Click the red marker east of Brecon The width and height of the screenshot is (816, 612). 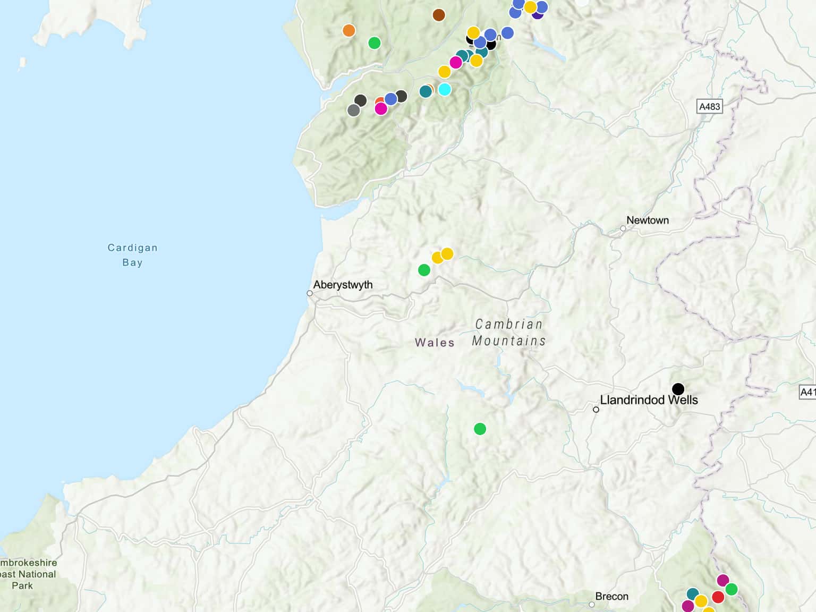point(718,597)
